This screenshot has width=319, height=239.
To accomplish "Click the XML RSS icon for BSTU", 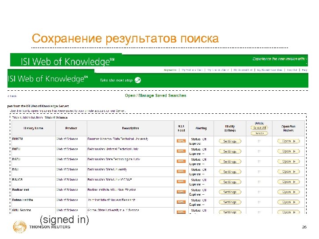I will point(181,161).
